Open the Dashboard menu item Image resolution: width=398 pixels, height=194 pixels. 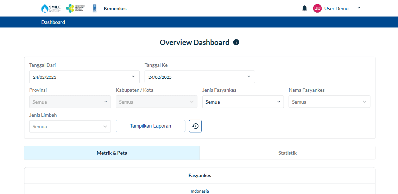click(53, 22)
